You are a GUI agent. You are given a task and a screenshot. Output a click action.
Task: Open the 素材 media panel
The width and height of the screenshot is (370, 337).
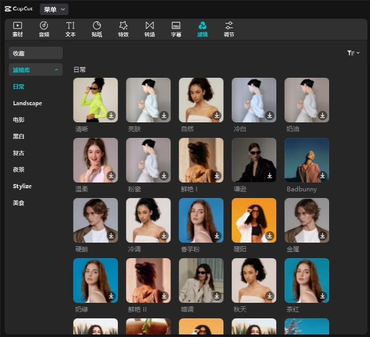point(18,30)
